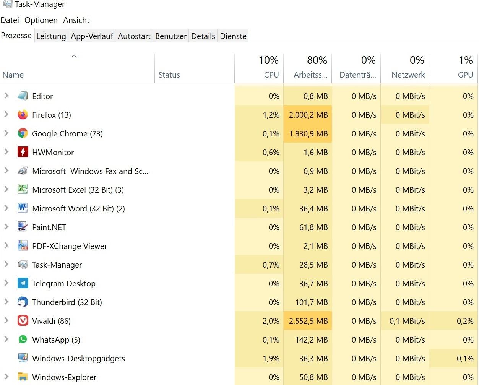Expand the Windows-Explorer entry

click(x=6, y=377)
